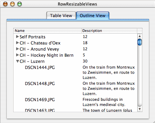Select CH – Hockey Night in Bern label
The width and height of the screenshot is (155, 123).
46,55
